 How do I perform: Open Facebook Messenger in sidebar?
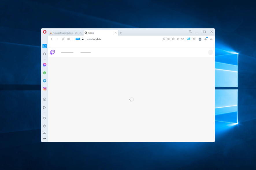[x=44, y=65]
